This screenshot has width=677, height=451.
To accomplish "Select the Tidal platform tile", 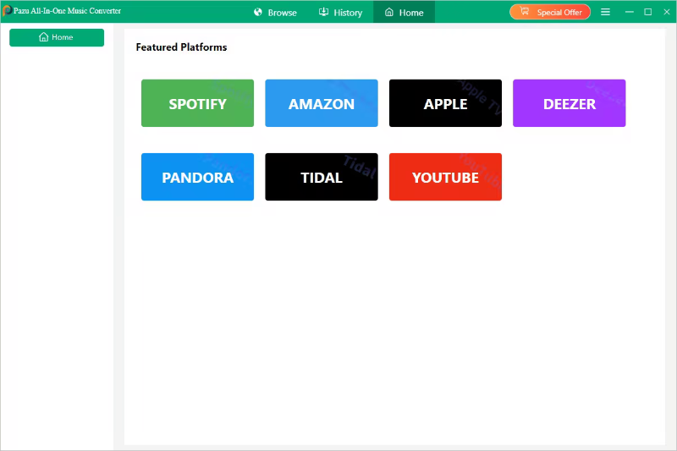I will (322, 177).
